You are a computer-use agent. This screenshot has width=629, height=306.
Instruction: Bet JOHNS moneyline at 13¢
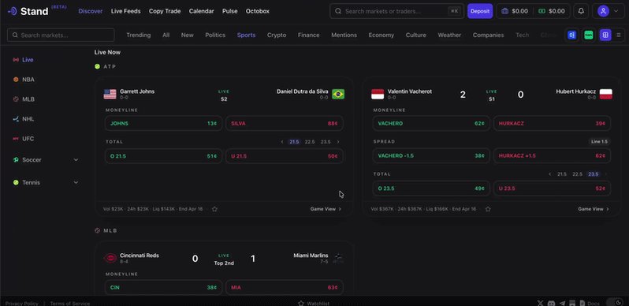click(163, 123)
